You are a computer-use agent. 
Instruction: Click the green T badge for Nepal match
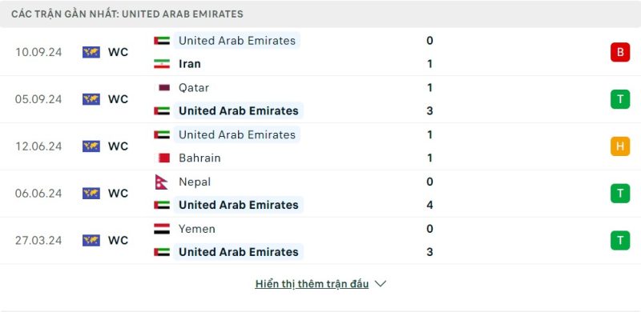(x=620, y=193)
